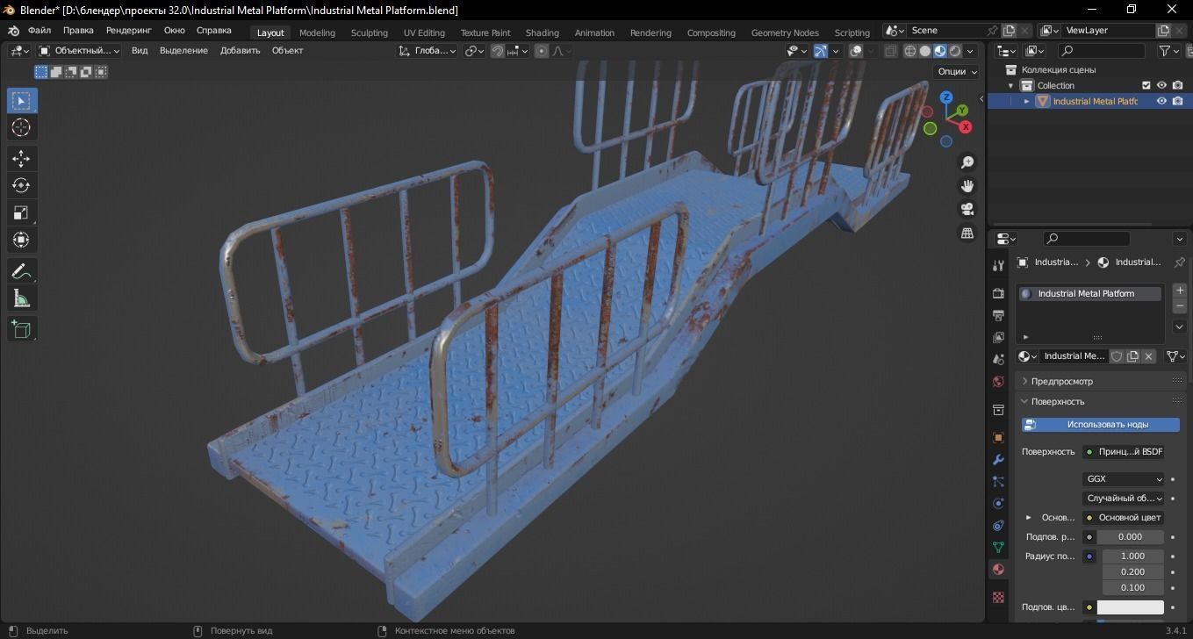Image resolution: width=1193 pixels, height=639 pixels.
Task: Pick the Measure tool
Action: (21, 298)
